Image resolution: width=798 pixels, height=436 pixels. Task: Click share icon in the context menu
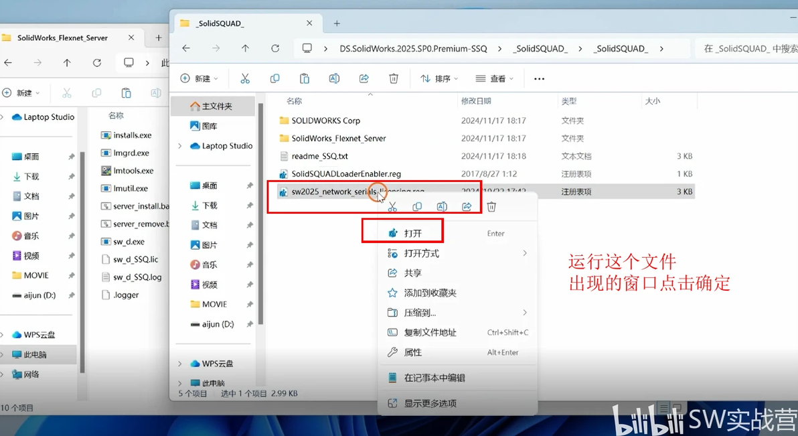click(467, 207)
